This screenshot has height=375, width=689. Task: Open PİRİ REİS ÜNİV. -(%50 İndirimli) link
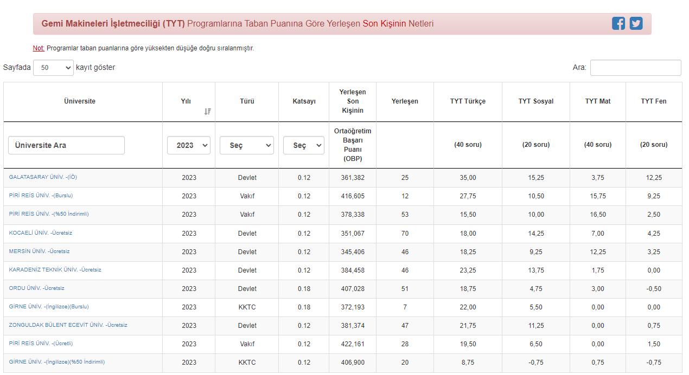click(49, 214)
